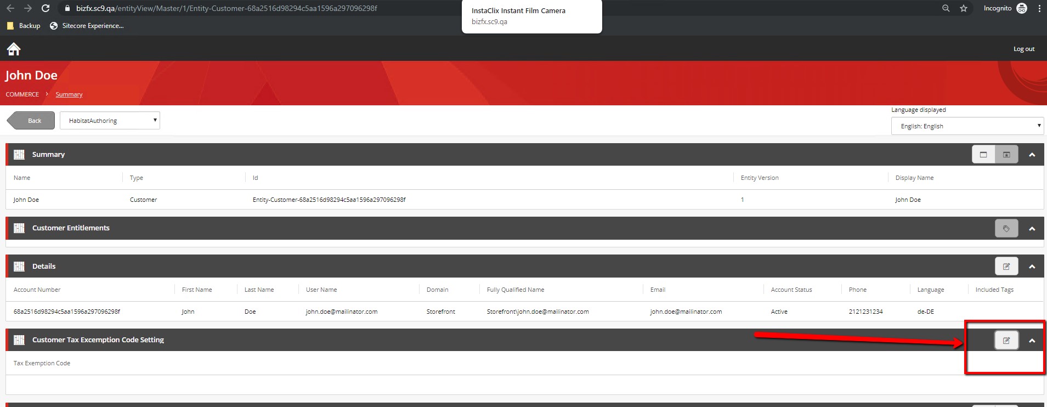The width and height of the screenshot is (1047, 407).
Task: Bookmark this page with the star
Action: 964,8
